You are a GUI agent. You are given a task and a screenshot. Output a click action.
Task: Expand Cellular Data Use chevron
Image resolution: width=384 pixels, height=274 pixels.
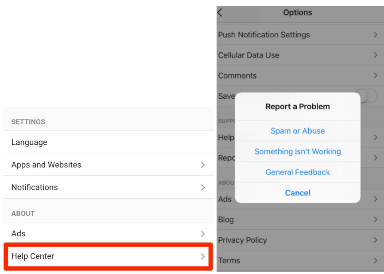click(376, 55)
